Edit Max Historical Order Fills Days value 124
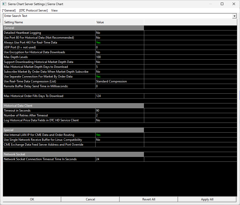This screenshot has width=240, height=205. tap(120, 96)
